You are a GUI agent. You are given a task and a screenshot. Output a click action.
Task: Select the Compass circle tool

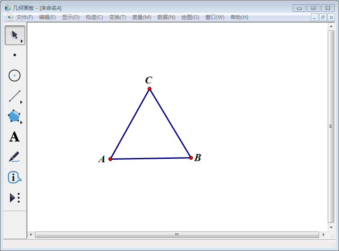14,76
